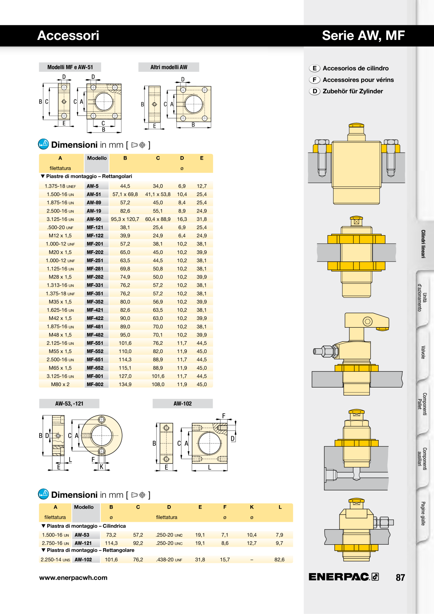Select model AW-5 in the table

point(97,186)
